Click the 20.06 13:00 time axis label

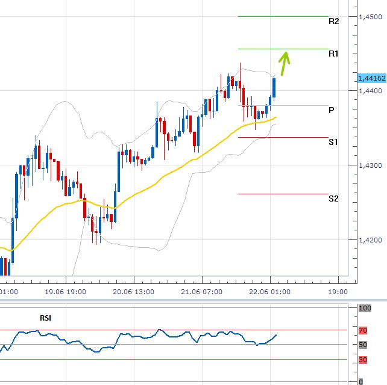[133, 292]
